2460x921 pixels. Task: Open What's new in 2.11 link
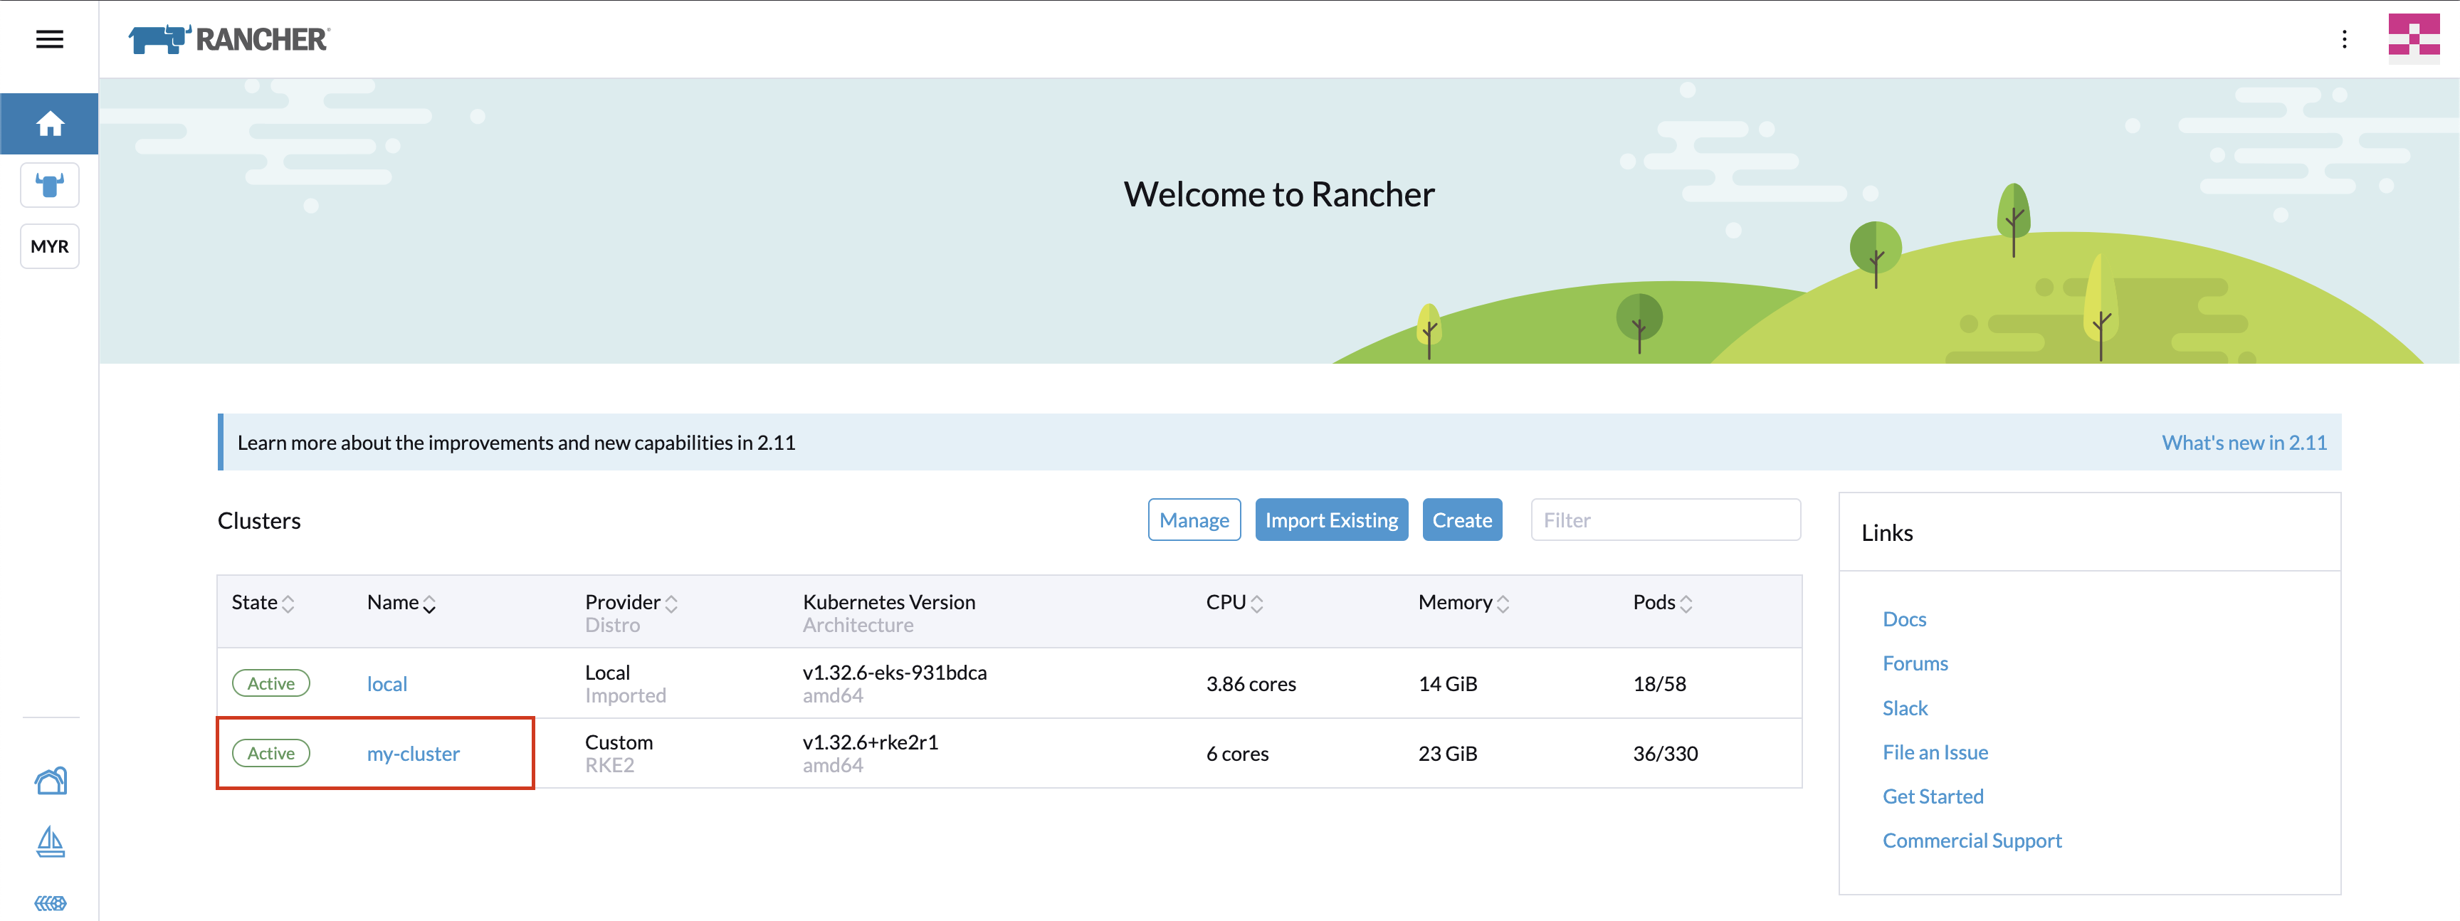(2243, 442)
